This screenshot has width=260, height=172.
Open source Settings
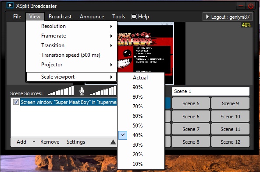pyautogui.click(x=76, y=142)
